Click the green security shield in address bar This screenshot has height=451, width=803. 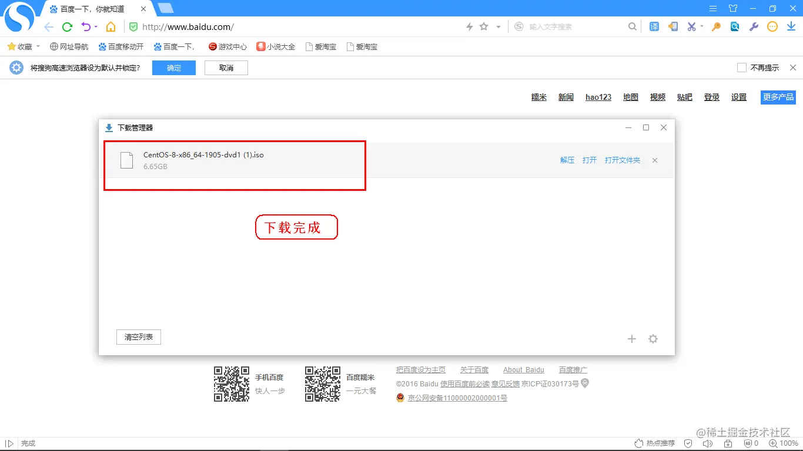(133, 27)
